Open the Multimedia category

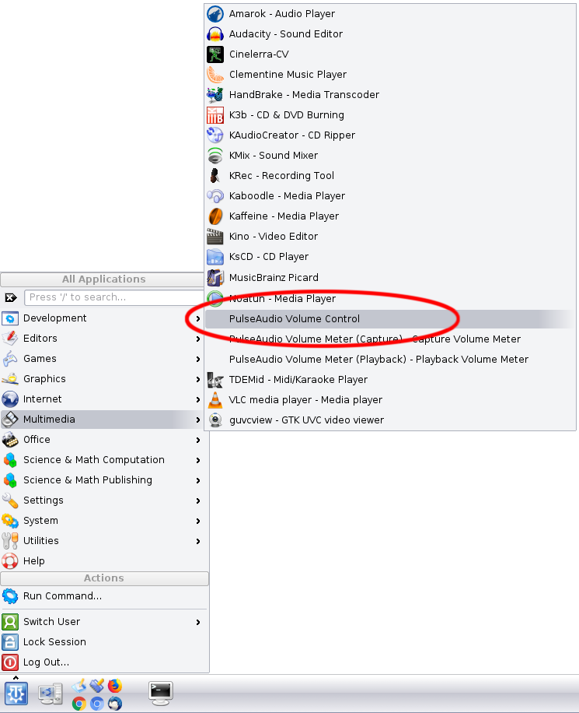click(104, 420)
